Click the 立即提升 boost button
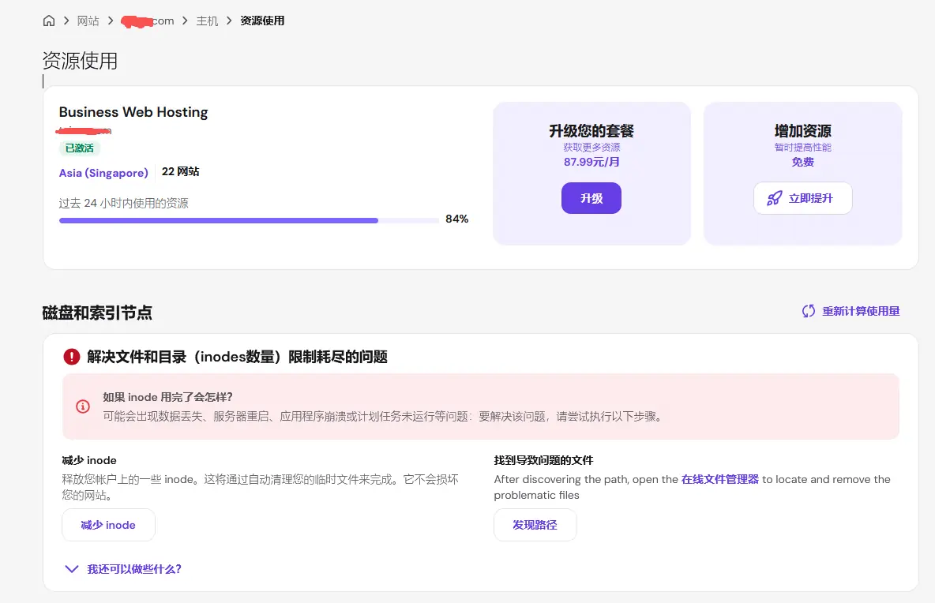Screen dimensions: 935x603 [x=802, y=198]
